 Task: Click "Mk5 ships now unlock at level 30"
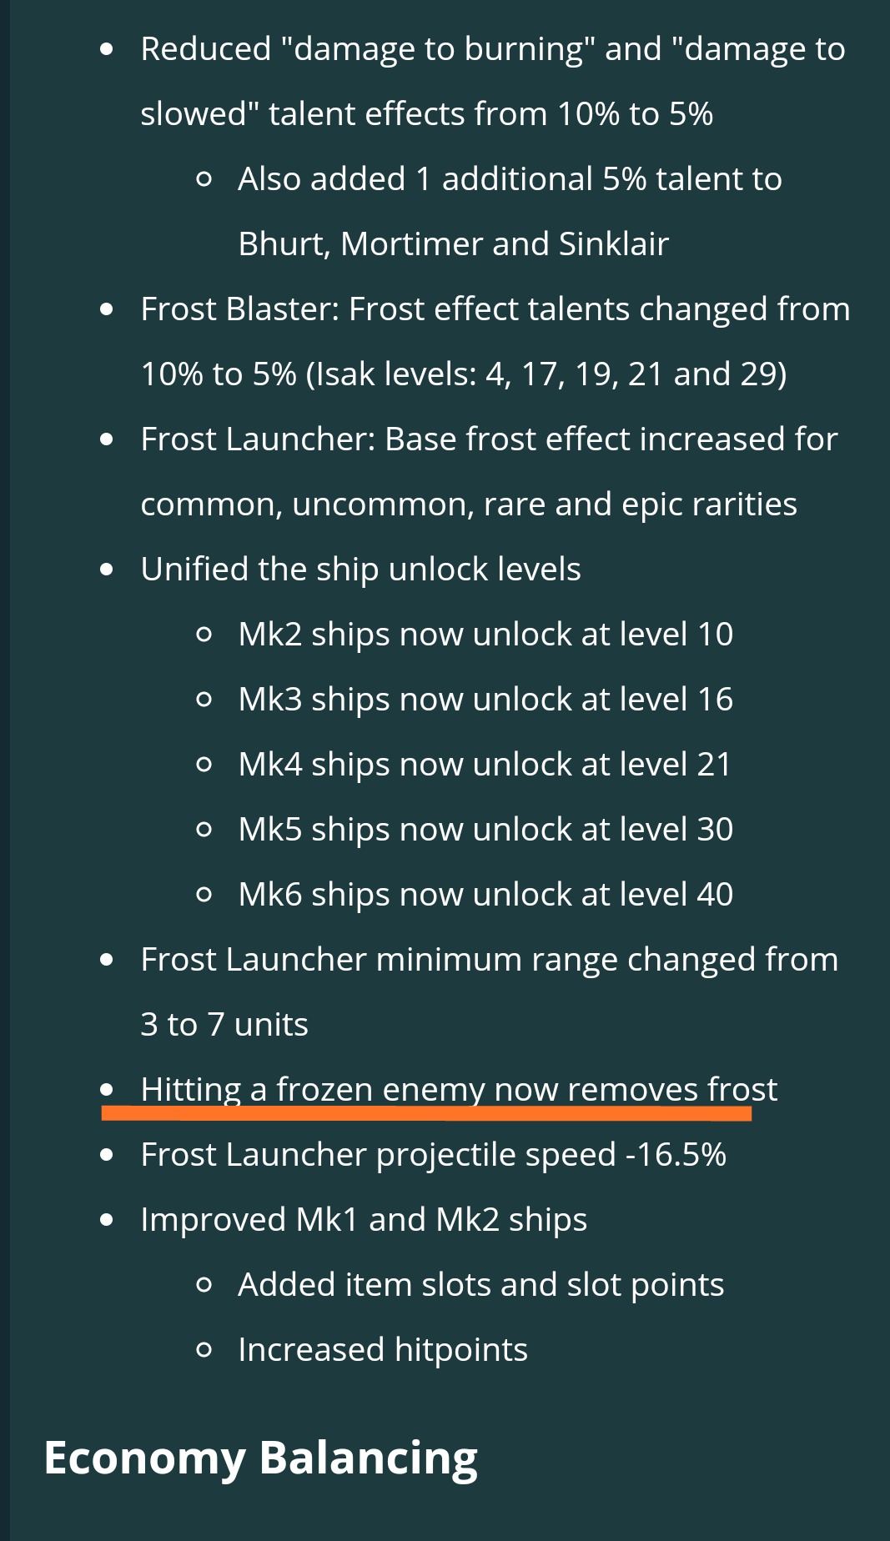pyautogui.click(x=485, y=830)
